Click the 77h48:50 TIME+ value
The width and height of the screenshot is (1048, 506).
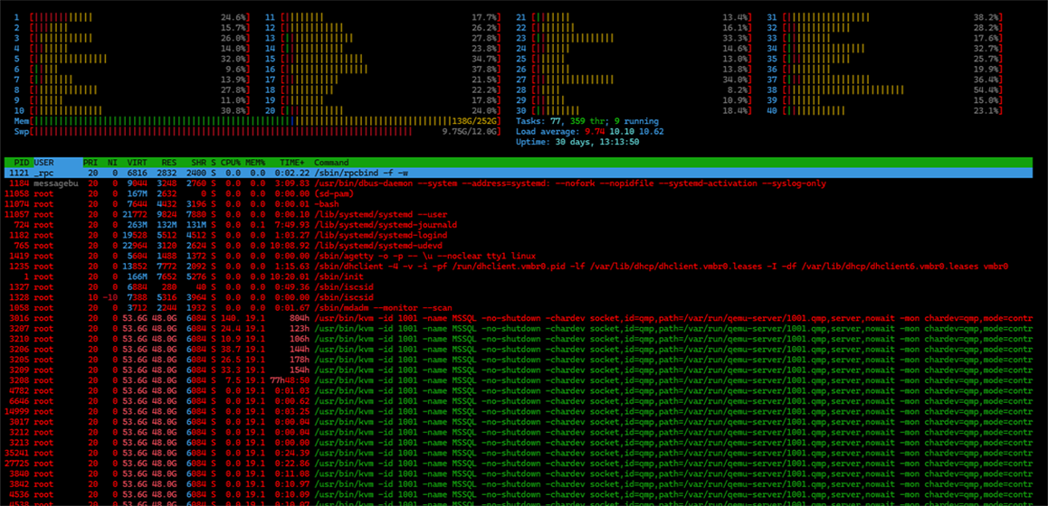coord(291,380)
